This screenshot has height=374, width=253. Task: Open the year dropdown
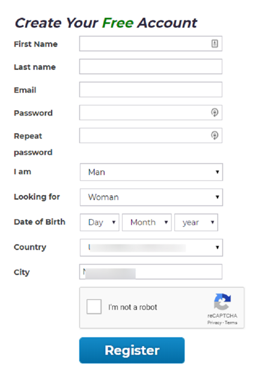(x=196, y=222)
